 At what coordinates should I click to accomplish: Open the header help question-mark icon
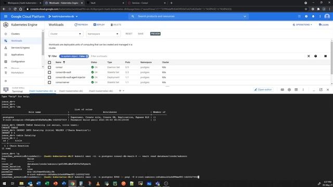[306, 16]
